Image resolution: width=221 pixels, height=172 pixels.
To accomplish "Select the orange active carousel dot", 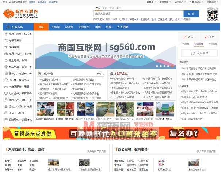I will click(x=172, y=66).
